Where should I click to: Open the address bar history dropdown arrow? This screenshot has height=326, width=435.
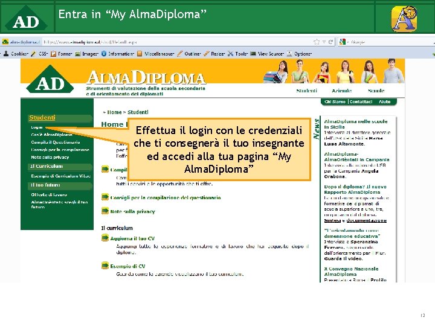[324, 42]
